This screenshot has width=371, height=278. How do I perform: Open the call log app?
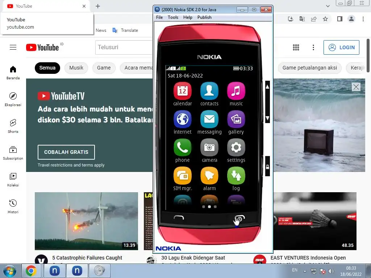click(236, 176)
